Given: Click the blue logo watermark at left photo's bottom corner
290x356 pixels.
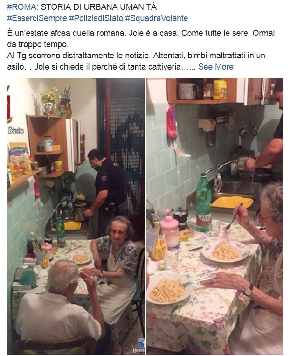Looking at the screenshot, I should click(x=141, y=346).
